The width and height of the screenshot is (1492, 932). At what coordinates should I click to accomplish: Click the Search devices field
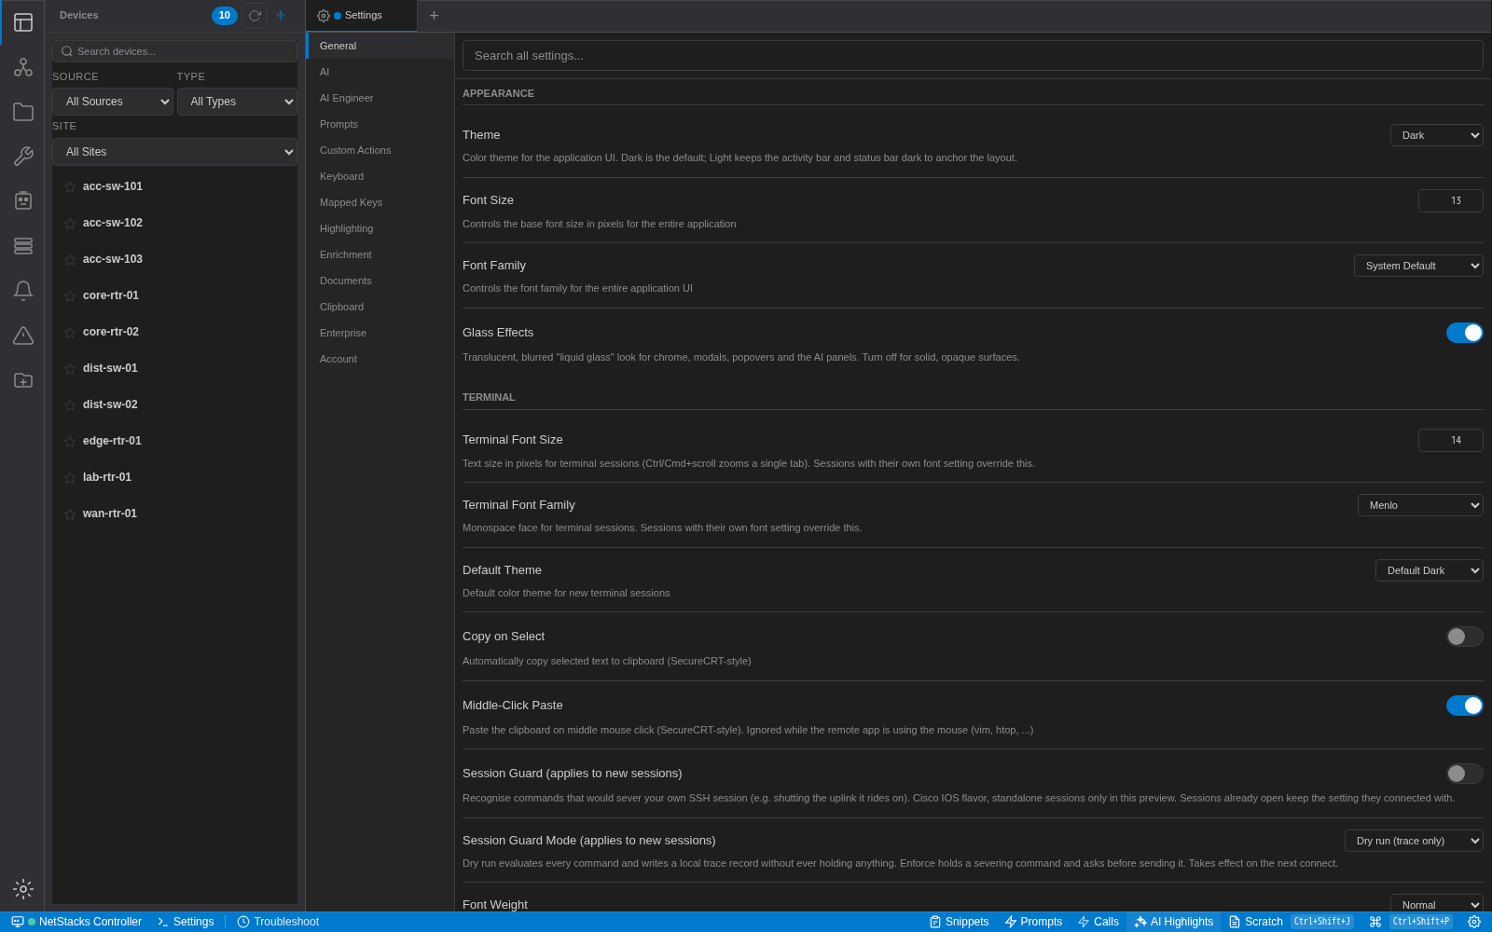(x=174, y=51)
